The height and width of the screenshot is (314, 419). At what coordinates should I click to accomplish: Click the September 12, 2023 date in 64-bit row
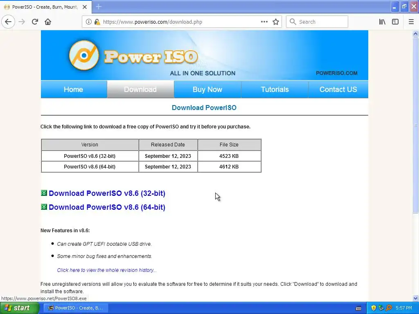168,167
